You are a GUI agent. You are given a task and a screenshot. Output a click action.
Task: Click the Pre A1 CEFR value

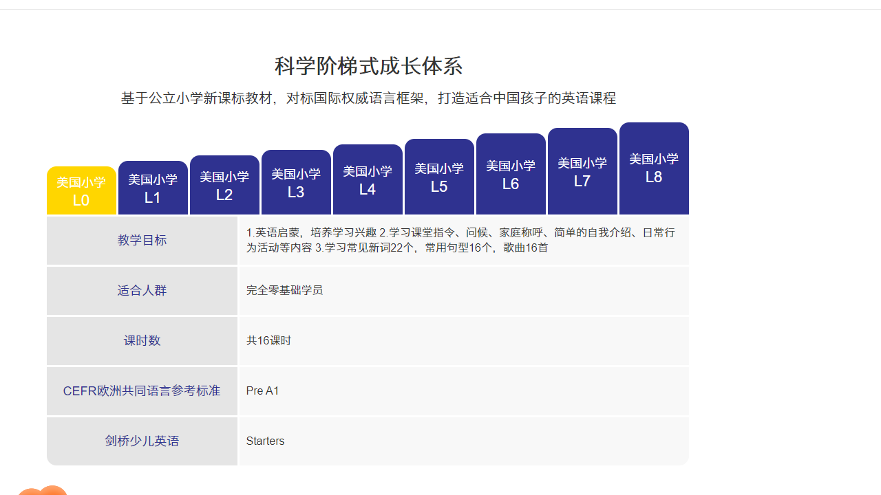coord(262,390)
